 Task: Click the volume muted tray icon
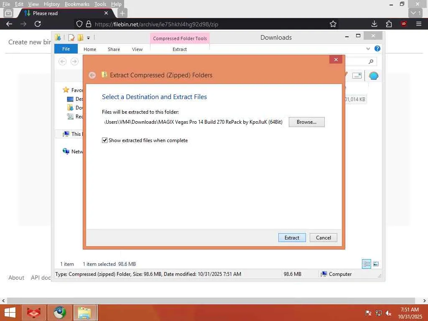388,313
